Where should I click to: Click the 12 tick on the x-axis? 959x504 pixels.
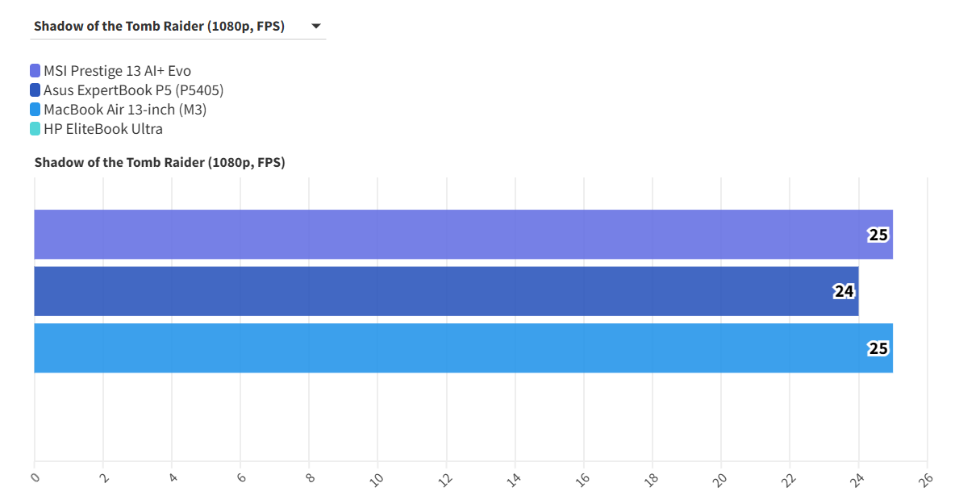446,479
